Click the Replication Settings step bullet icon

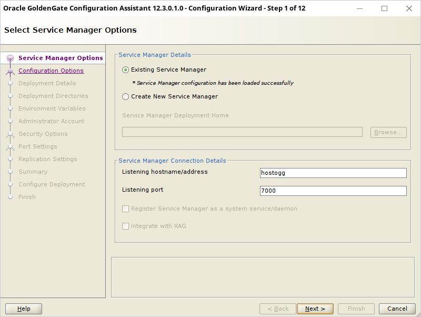10,159
